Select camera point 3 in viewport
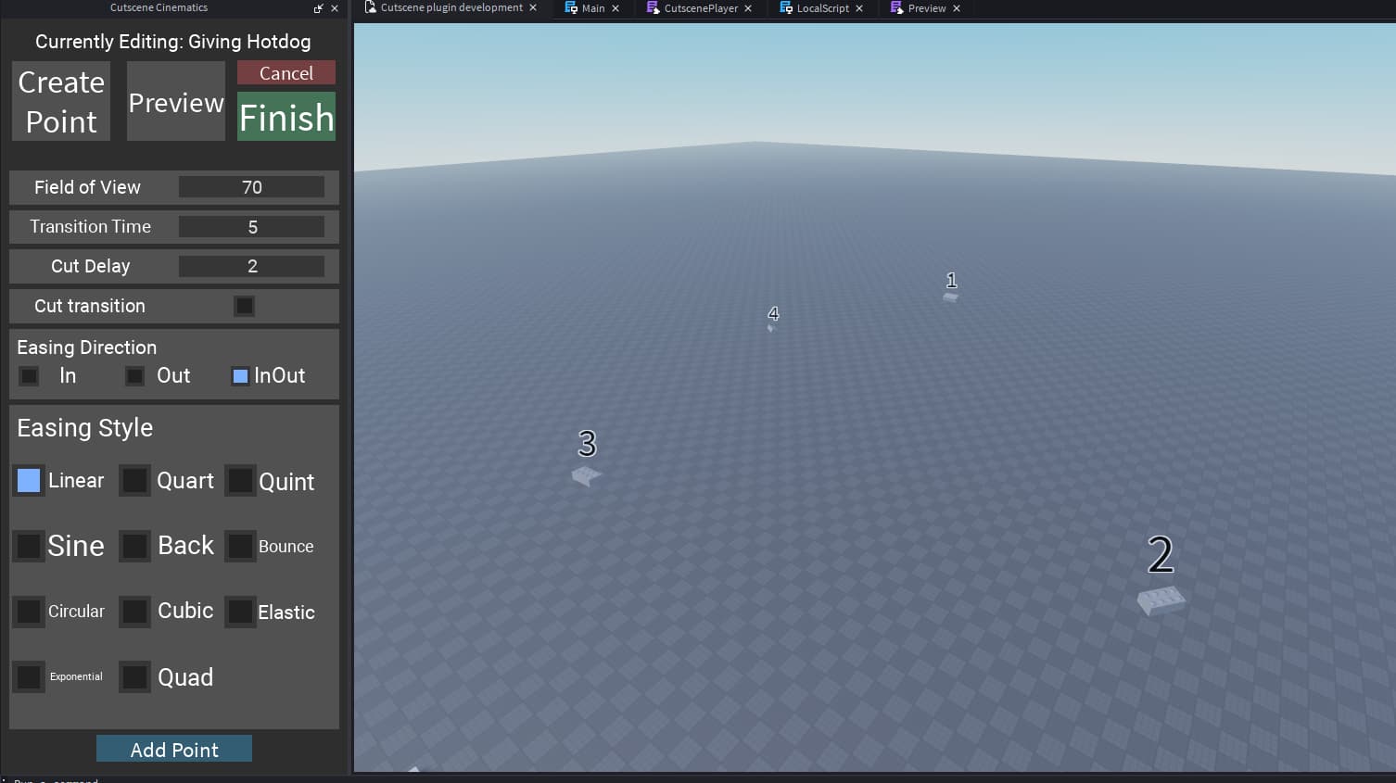The image size is (1396, 783). [587, 475]
